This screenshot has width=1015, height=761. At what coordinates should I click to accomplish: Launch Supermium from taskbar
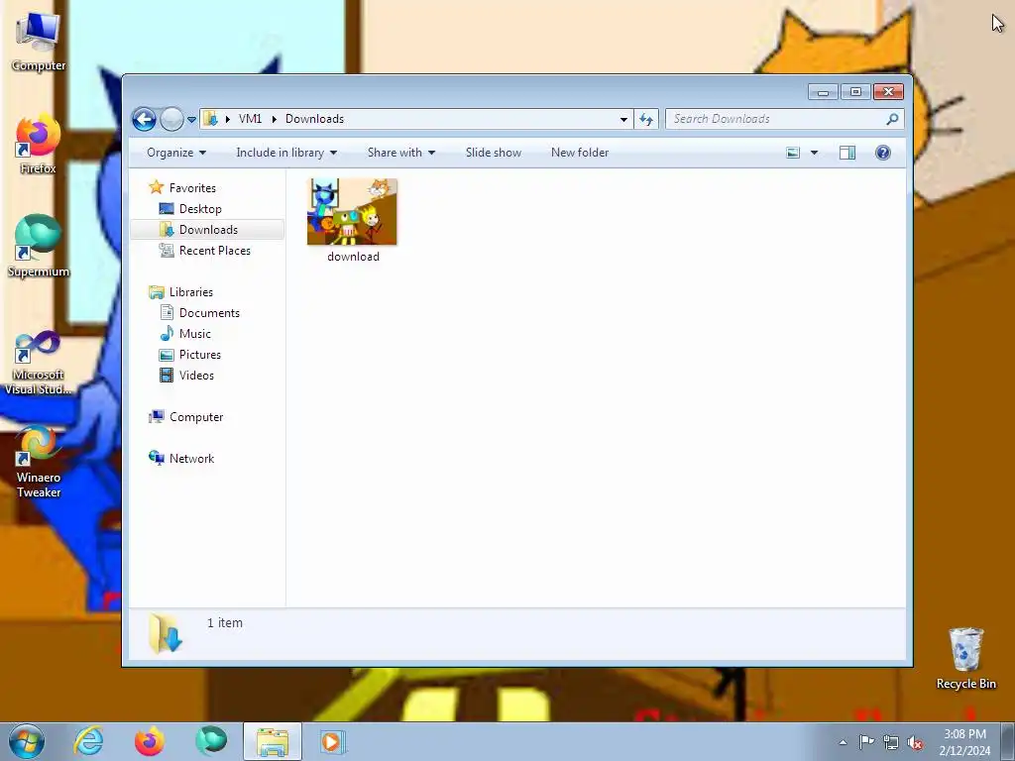pos(211,741)
